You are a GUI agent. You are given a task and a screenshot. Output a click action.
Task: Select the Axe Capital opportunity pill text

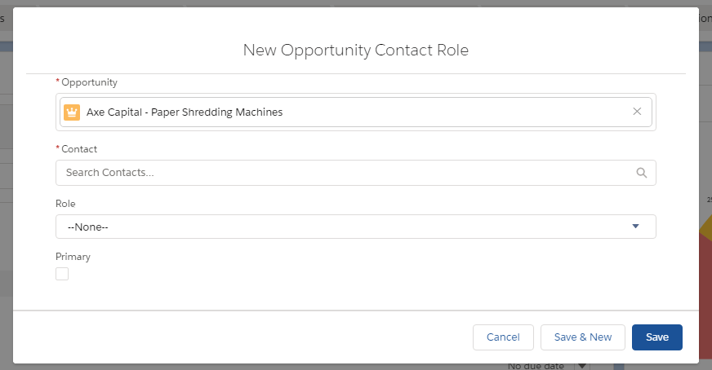(x=185, y=112)
